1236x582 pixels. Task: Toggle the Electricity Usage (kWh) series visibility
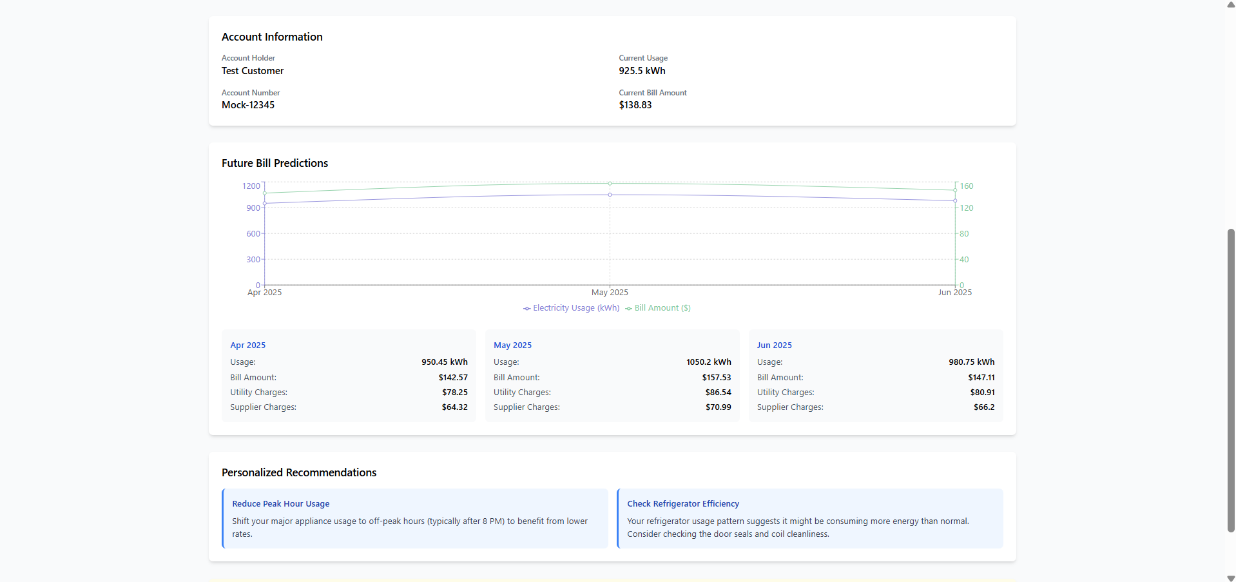(x=570, y=308)
